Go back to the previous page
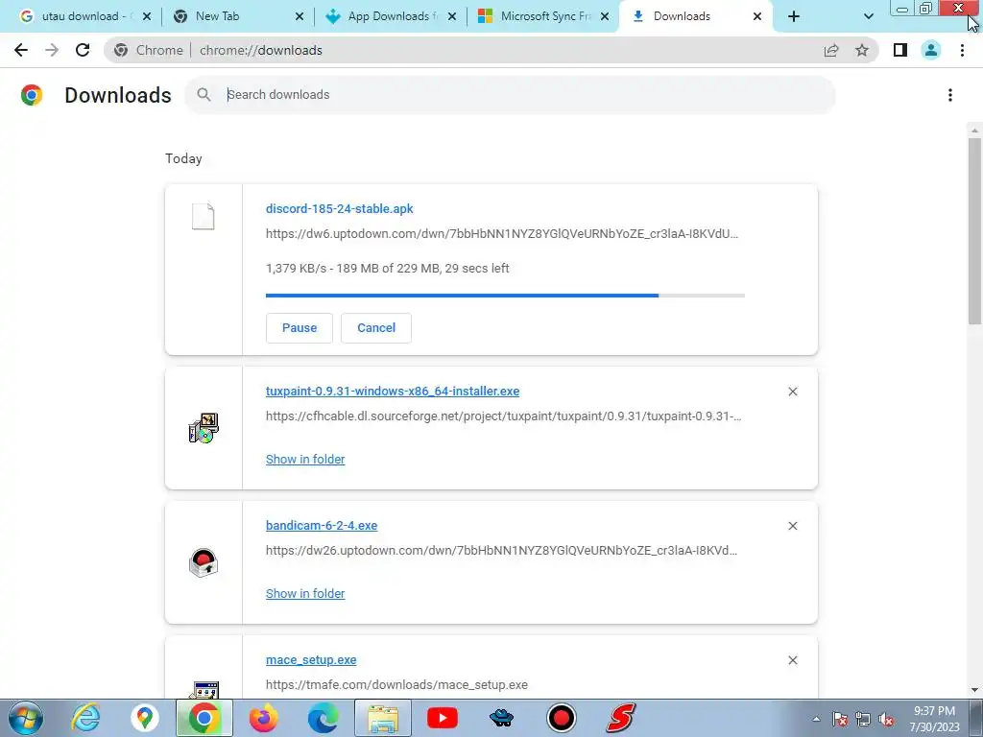The image size is (983, 737). point(21,50)
